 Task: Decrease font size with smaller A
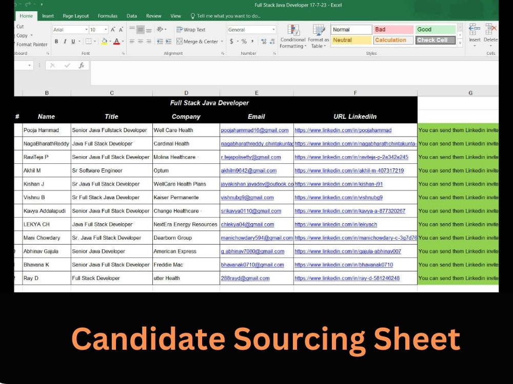pyautogui.click(x=121, y=30)
